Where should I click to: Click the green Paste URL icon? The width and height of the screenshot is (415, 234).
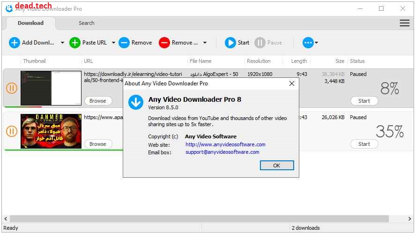74,43
